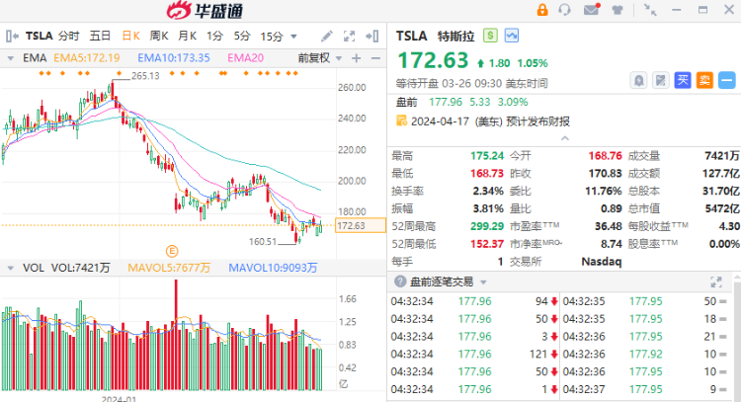Click the blue 买 buy button

pos(683,80)
